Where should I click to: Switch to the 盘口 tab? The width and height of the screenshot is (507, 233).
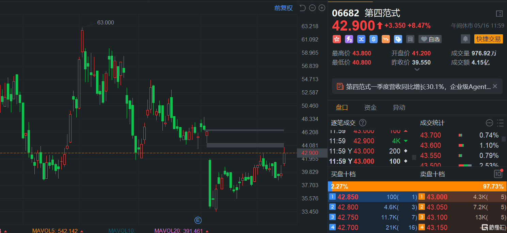coord(342,108)
